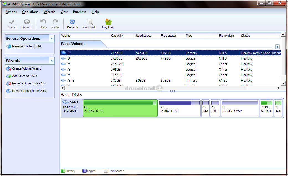Sort by Volume column header

click(x=85, y=36)
